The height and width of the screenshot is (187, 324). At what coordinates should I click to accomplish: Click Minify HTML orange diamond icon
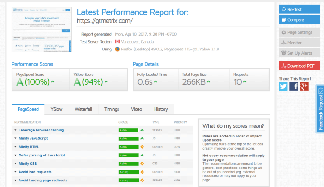click(142, 147)
